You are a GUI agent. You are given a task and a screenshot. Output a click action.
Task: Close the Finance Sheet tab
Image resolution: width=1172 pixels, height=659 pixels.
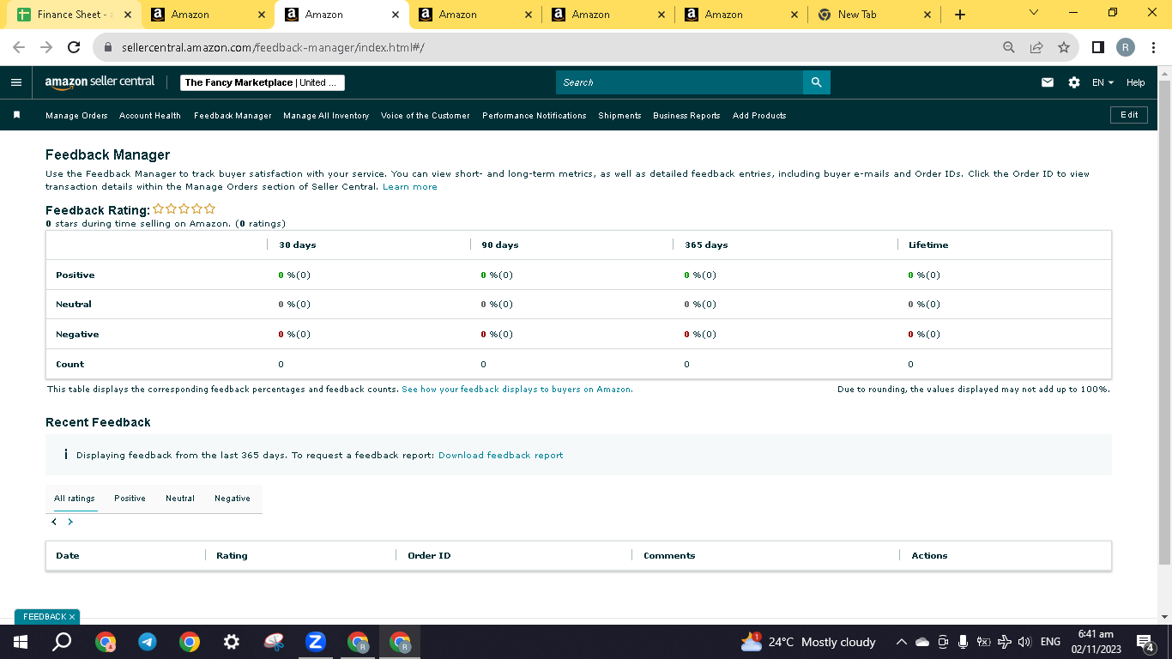pyautogui.click(x=128, y=15)
